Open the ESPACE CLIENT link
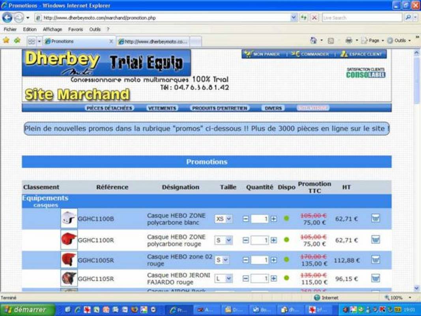The height and width of the screenshot is (316, 421). pos(361,54)
